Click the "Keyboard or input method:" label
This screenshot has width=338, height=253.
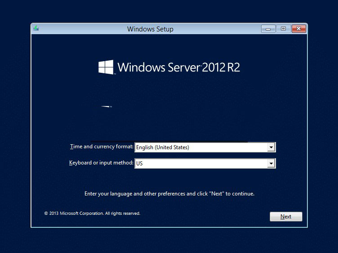click(101, 163)
